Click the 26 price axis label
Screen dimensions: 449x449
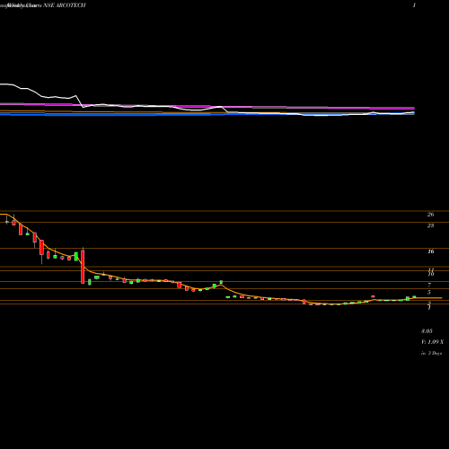430,215
